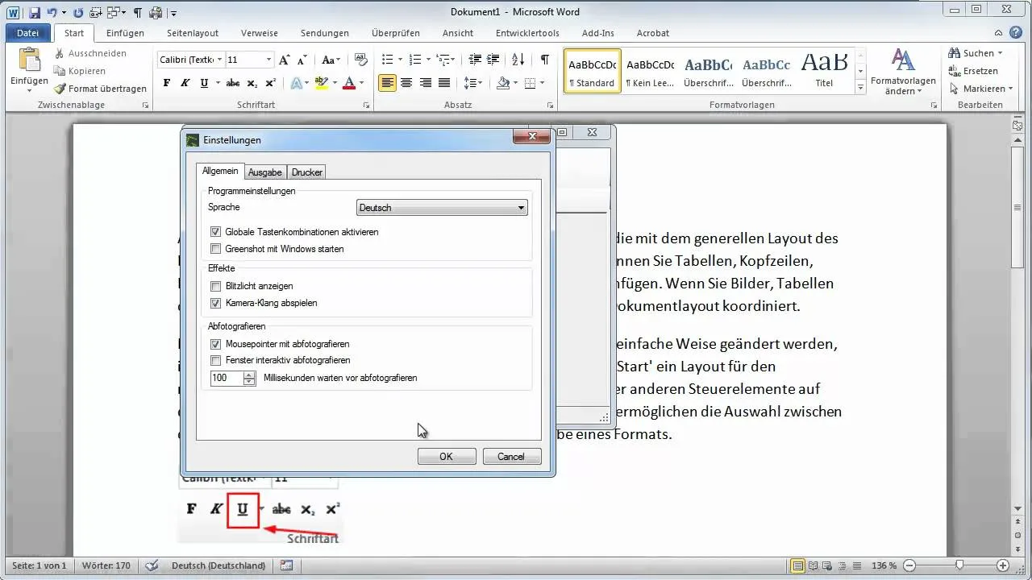The height and width of the screenshot is (580, 1032).
Task: Open line spacing dropdown
Action: pyautogui.click(x=474, y=83)
